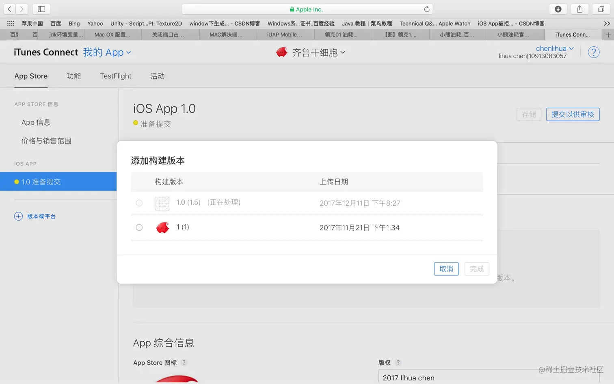Select the MAC解决端... browser tab
The height and width of the screenshot is (384, 614).
click(x=228, y=35)
